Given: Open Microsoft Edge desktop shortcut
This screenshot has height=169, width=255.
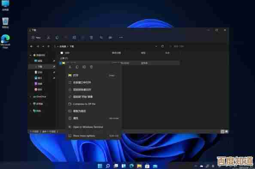Looking at the screenshot, I should coord(6,42).
